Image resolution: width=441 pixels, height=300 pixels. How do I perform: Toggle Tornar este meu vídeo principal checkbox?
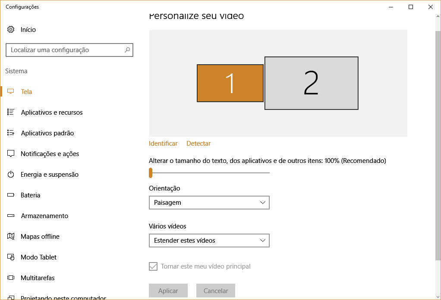click(x=153, y=266)
